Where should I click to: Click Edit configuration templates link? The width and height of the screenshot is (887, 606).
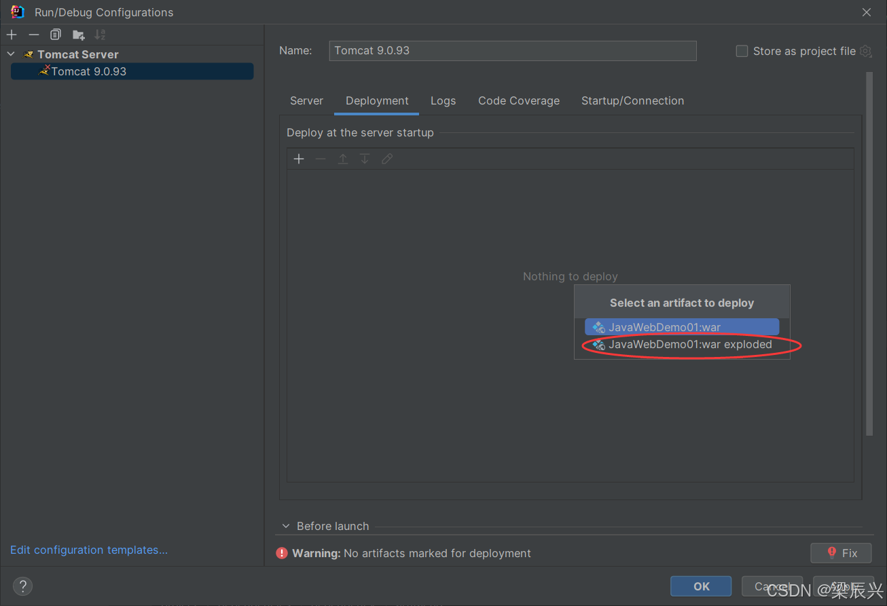click(x=89, y=550)
